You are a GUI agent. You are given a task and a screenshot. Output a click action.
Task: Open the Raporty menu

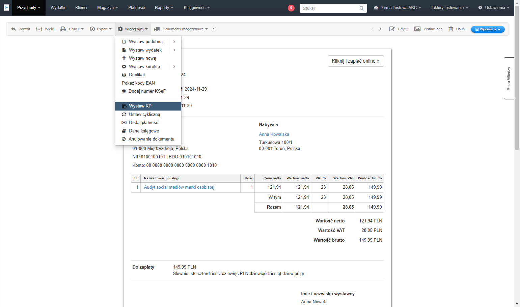pos(164,8)
